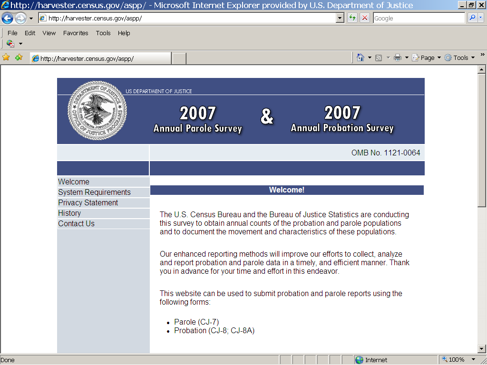Click the browser Back arrow button
Image resolution: width=487 pixels, height=365 pixels.
[7, 19]
